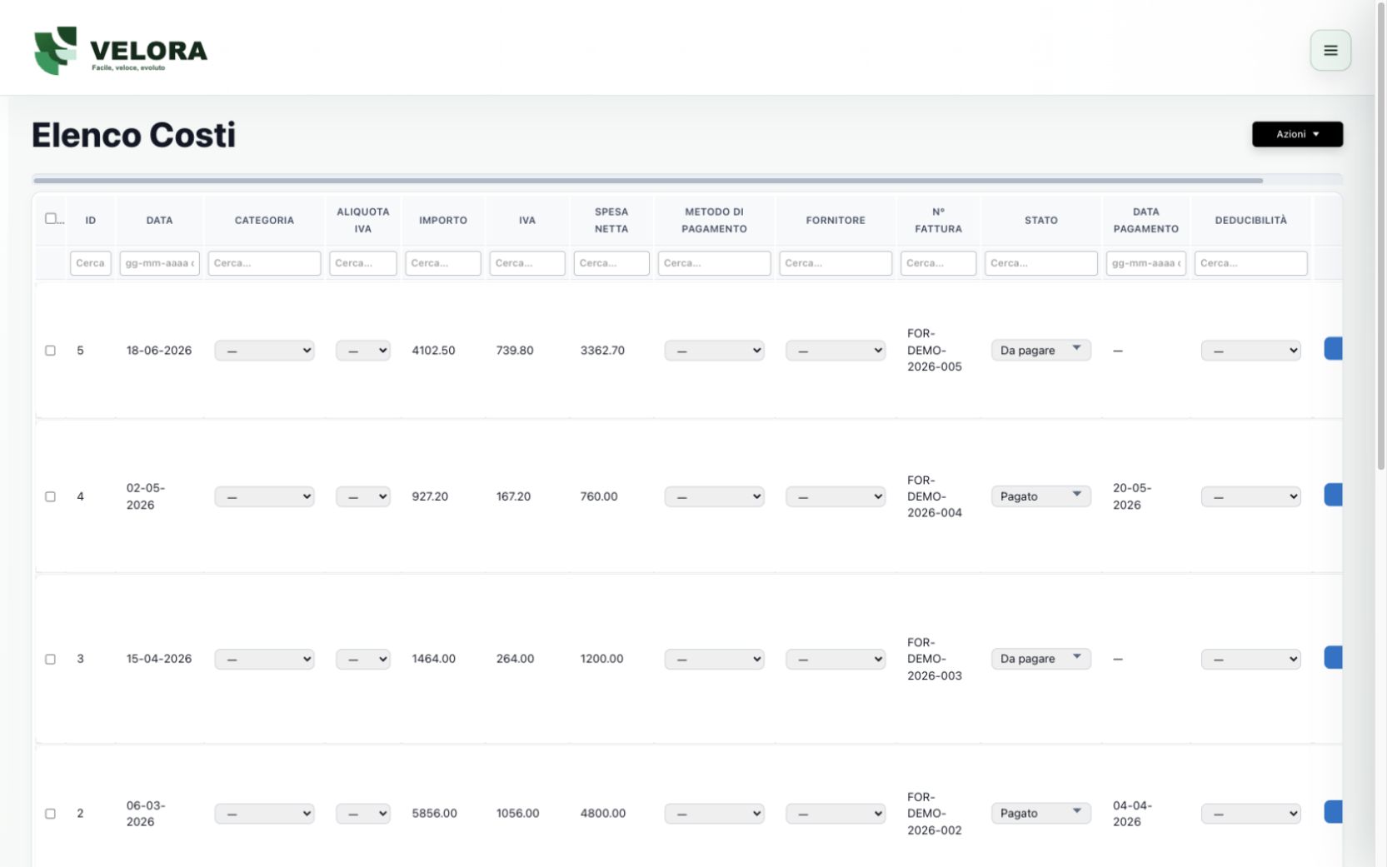The height and width of the screenshot is (867, 1387).
Task: Sort by the IMPORTO column header
Action: 443,221
